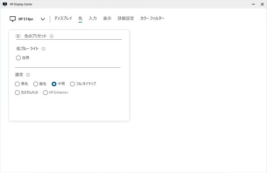
Task: Click the monitor icon beside HP 514pn
Action: point(13,19)
